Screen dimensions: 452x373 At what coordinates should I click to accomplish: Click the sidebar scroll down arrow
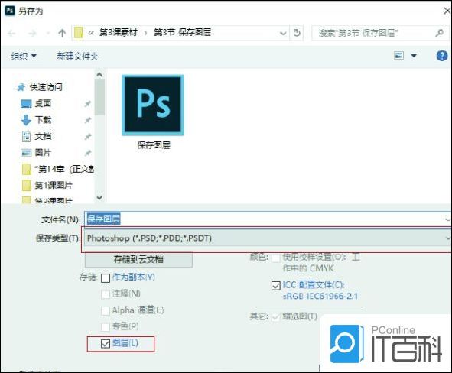point(99,198)
